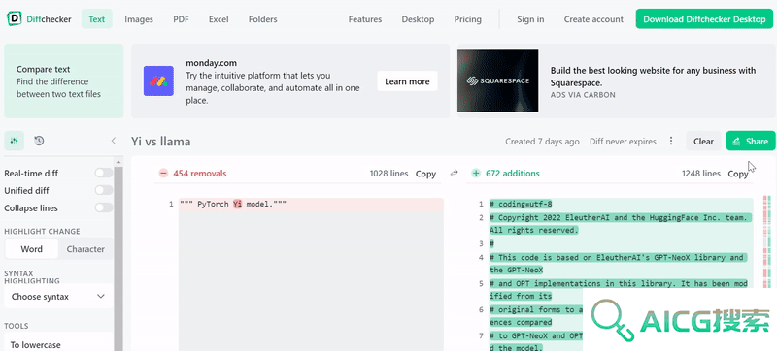The width and height of the screenshot is (777, 351).
Task: Click the Share button
Action: [x=751, y=141]
